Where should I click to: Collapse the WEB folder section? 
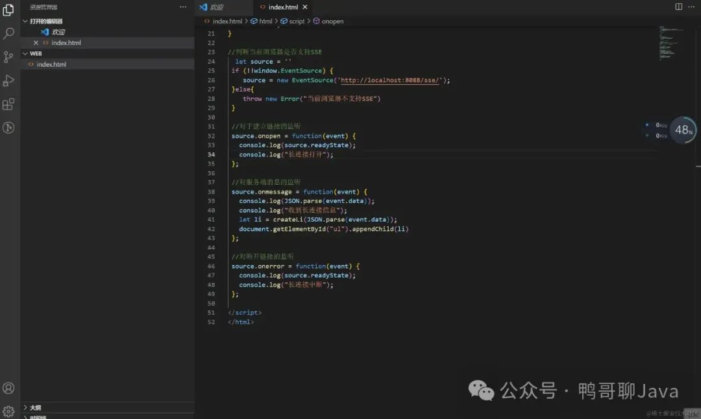(25, 53)
